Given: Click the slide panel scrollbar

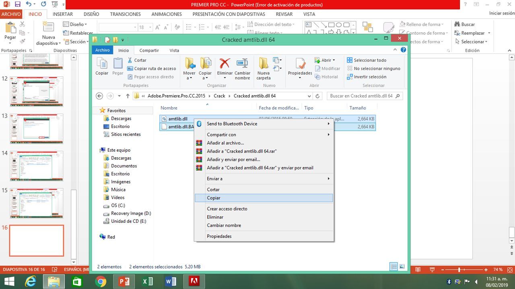Looking at the screenshot, I should tap(73, 225).
